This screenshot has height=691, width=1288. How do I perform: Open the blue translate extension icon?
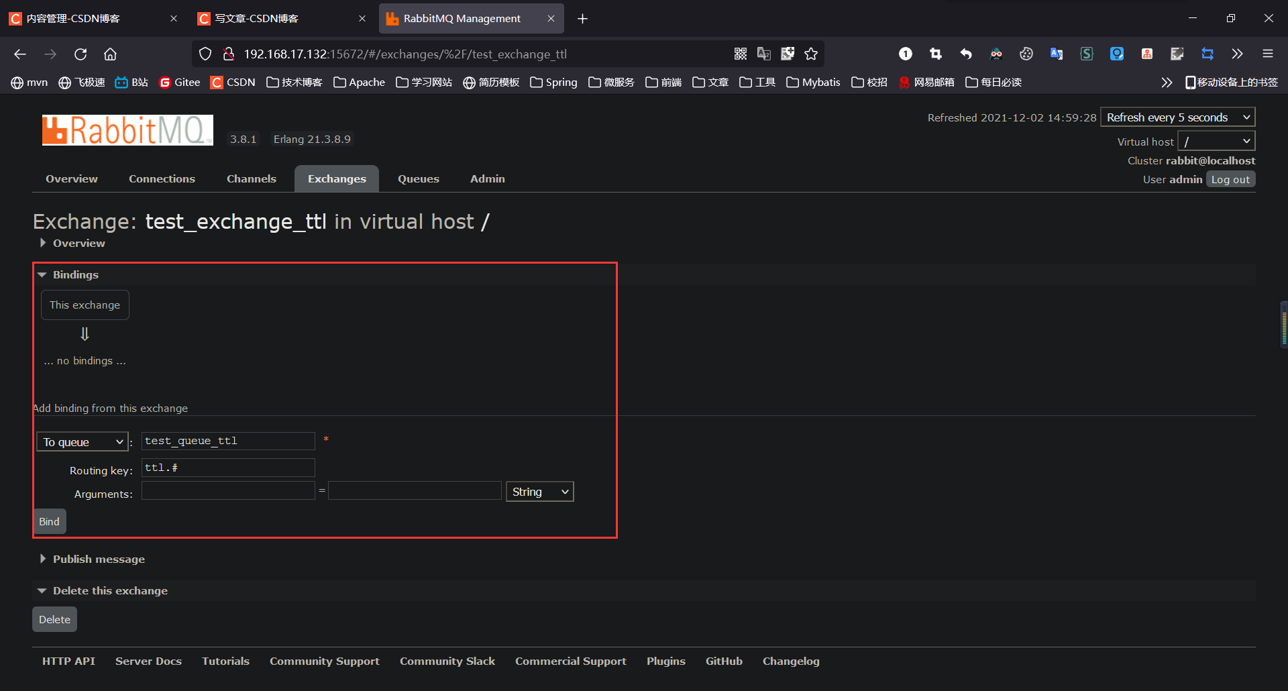point(1057,54)
